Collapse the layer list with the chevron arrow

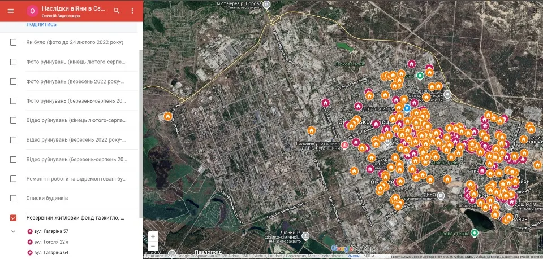[x=13, y=231]
